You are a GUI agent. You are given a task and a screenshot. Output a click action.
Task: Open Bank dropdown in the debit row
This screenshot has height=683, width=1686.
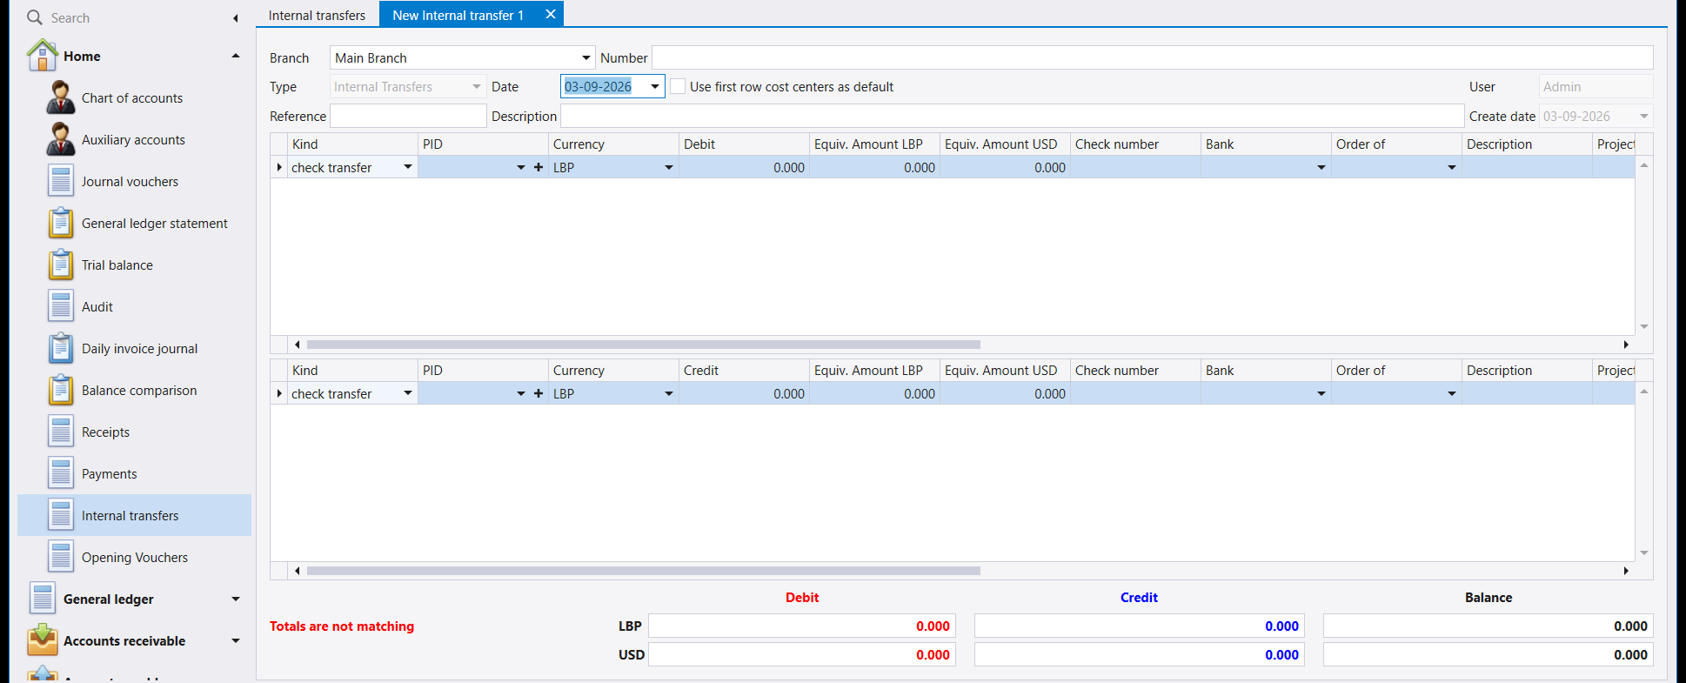click(x=1321, y=167)
